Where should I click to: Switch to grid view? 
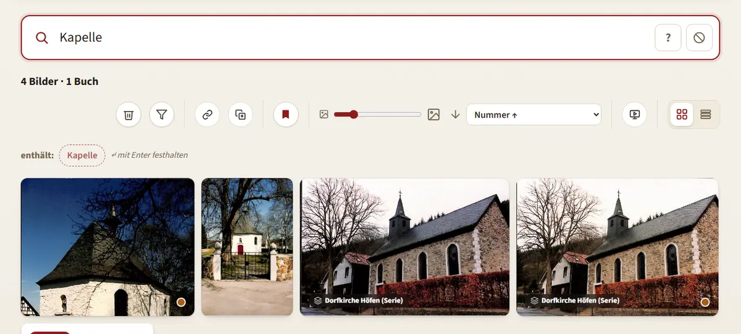tap(682, 115)
